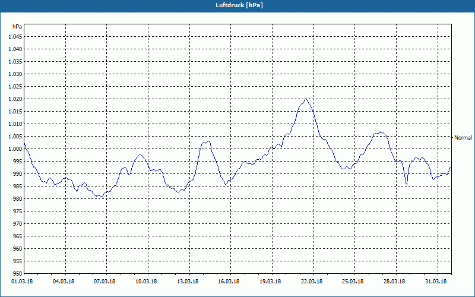This screenshot has height=297, width=475.
Task: Click the 16.03.18 x-axis date
Action: tap(229, 281)
